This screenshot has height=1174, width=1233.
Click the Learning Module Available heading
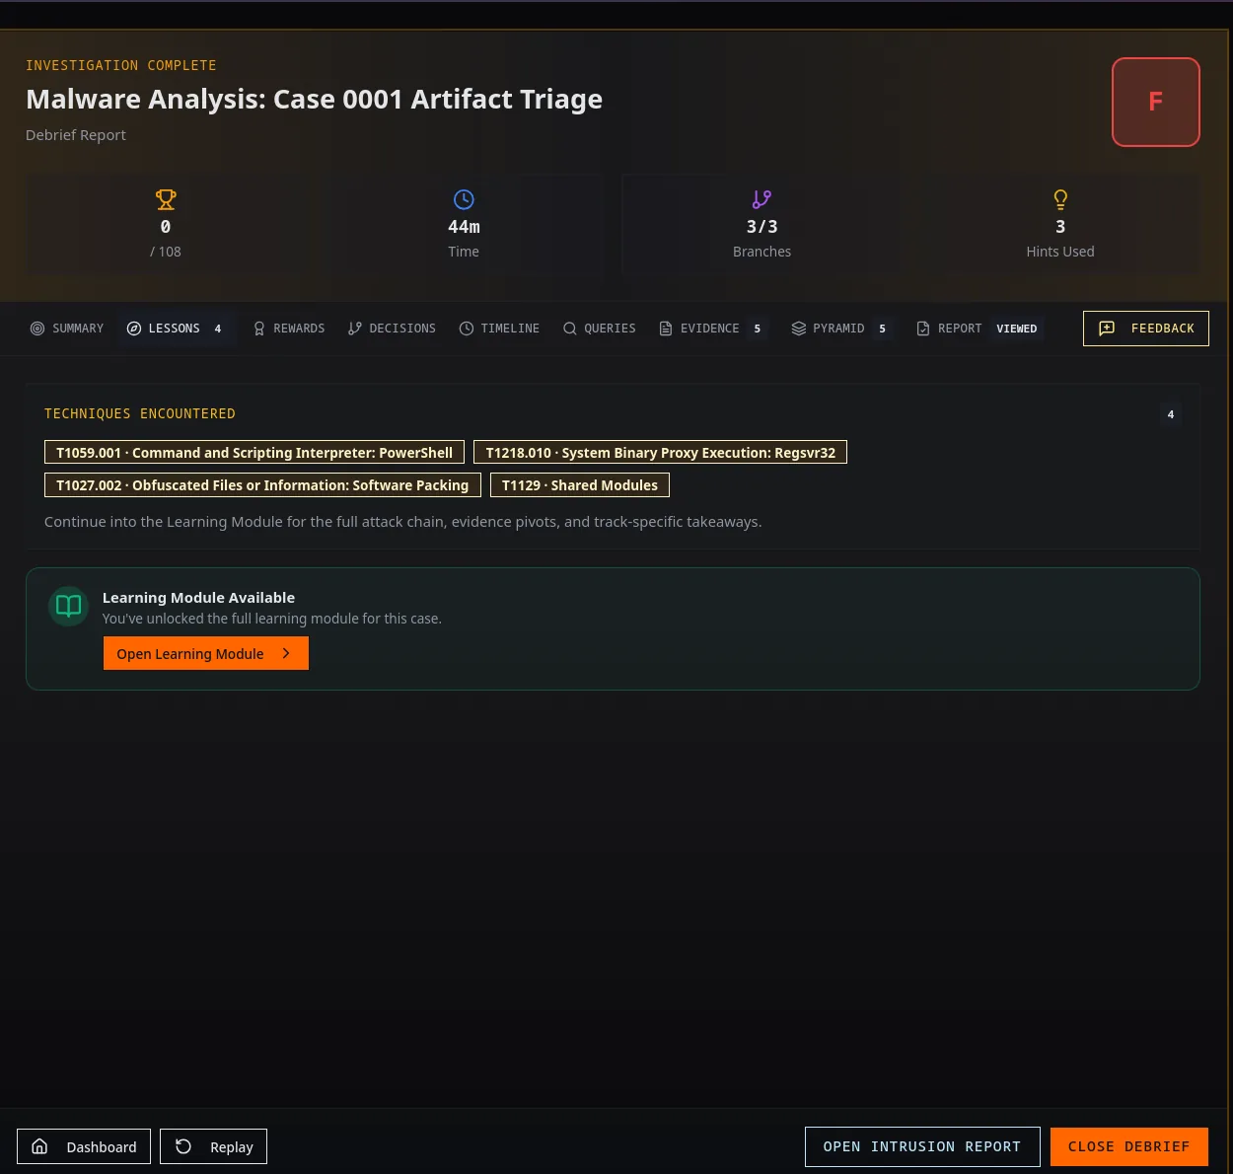[x=198, y=598]
